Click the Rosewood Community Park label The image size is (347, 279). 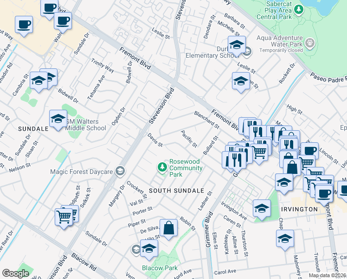(x=186, y=168)
